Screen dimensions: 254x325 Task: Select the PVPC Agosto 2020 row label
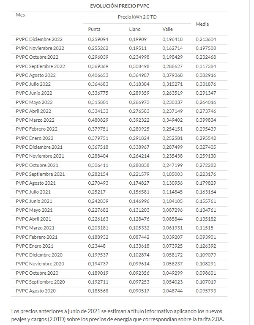point(36,291)
